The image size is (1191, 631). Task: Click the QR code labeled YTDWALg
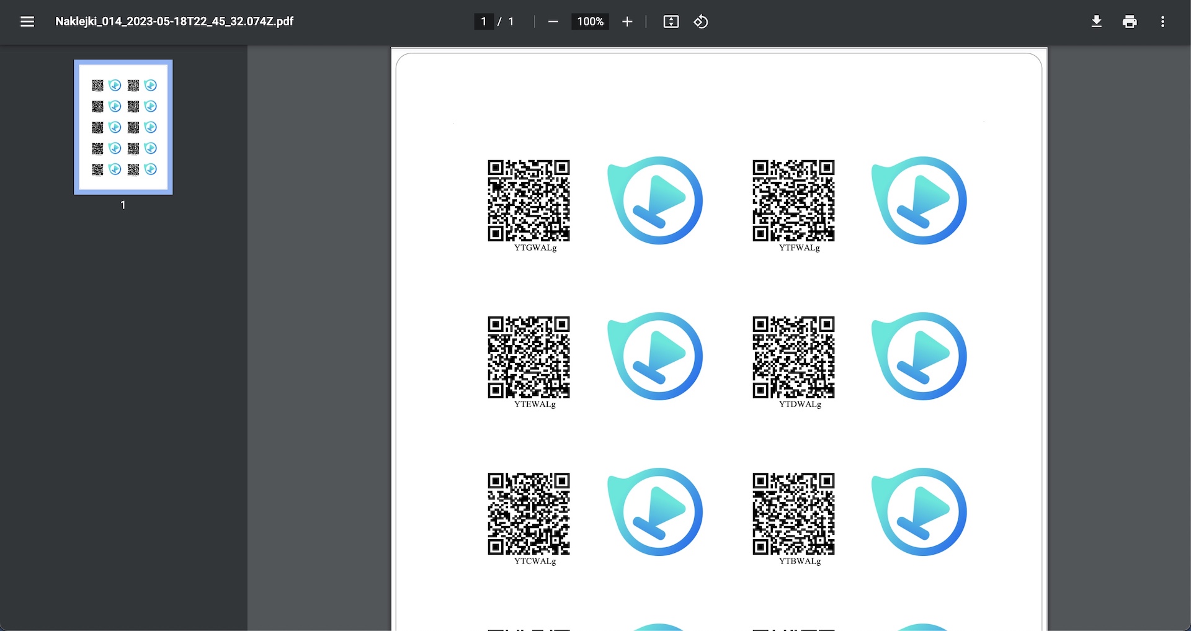click(793, 357)
